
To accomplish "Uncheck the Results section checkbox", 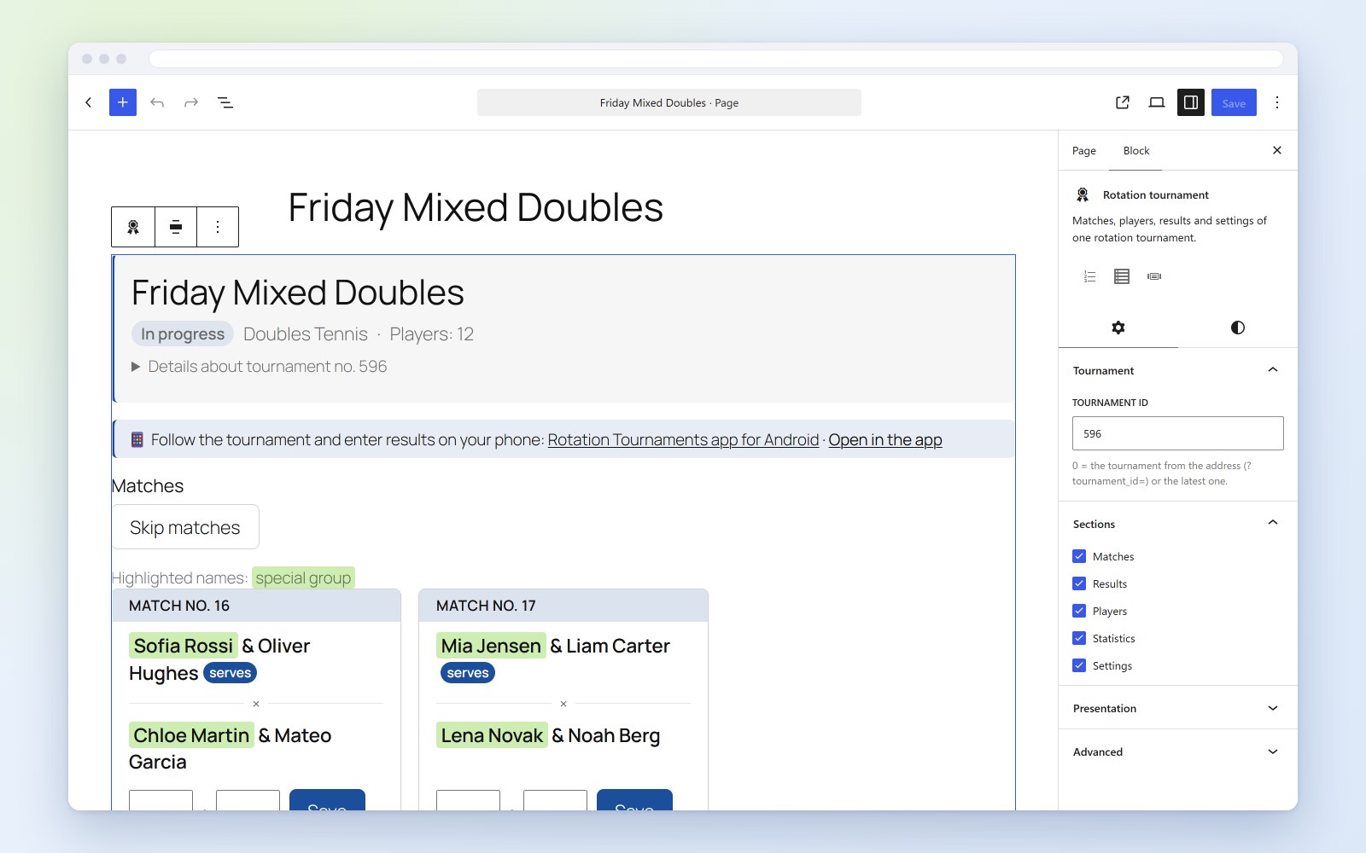I will [1079, 583].
